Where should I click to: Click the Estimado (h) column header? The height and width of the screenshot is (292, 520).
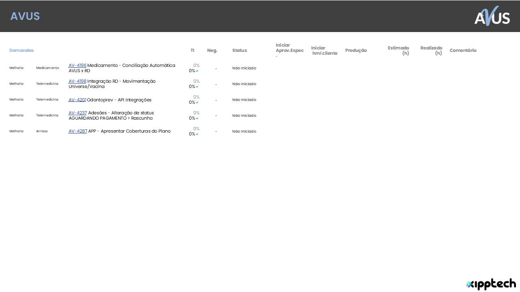coord(399,51)
